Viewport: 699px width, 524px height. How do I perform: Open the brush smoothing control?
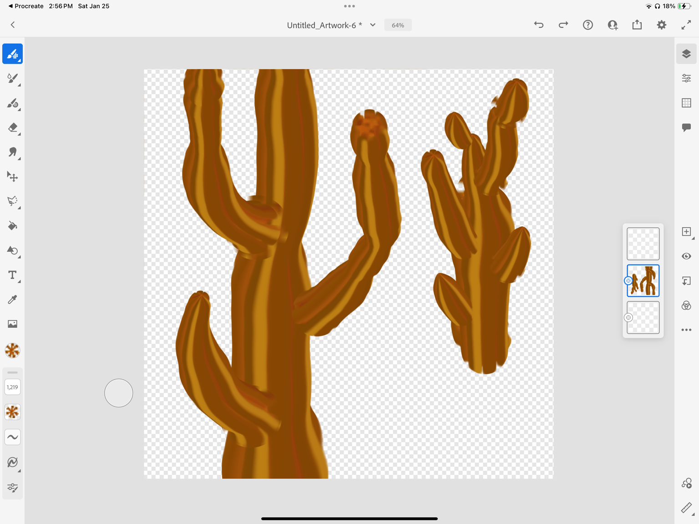tap(12, 437)
